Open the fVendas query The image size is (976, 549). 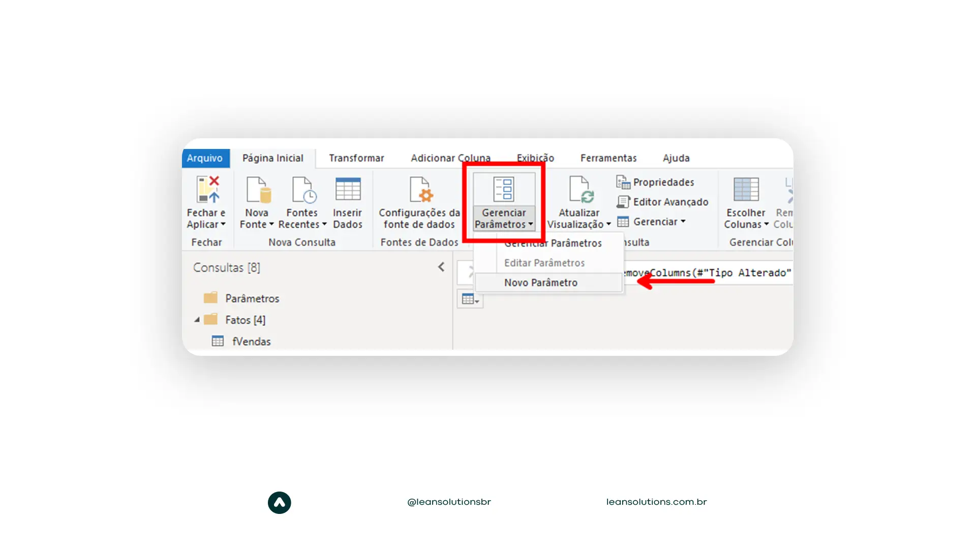241,342
